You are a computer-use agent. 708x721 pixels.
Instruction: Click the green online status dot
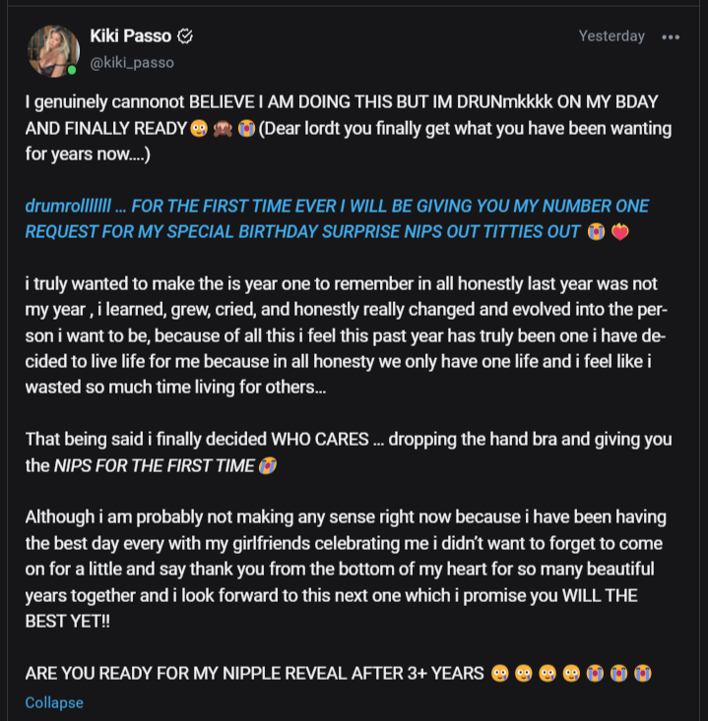coord(72,70)
